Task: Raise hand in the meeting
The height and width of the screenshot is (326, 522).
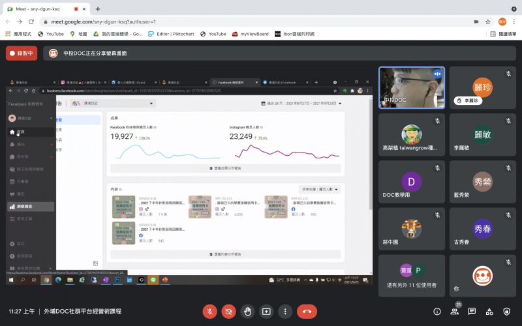Action: [x=247, y=312]
